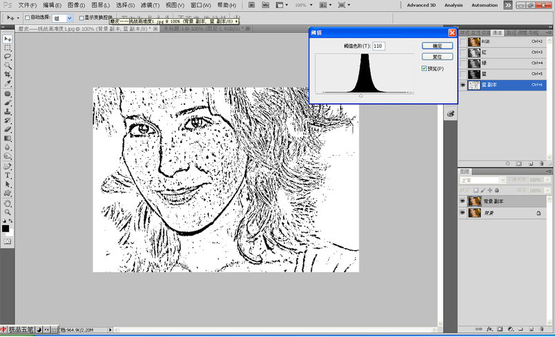Enable the 自动选择 auto-select checkbox
Screen dimensions: 555x337
click(x=27, y=17)
